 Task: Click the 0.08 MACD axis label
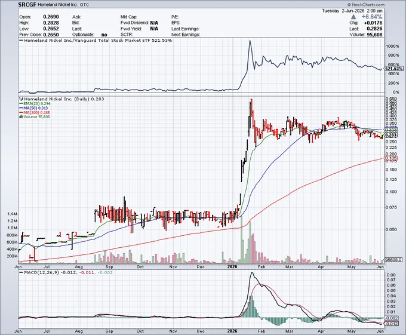(390, 275)
